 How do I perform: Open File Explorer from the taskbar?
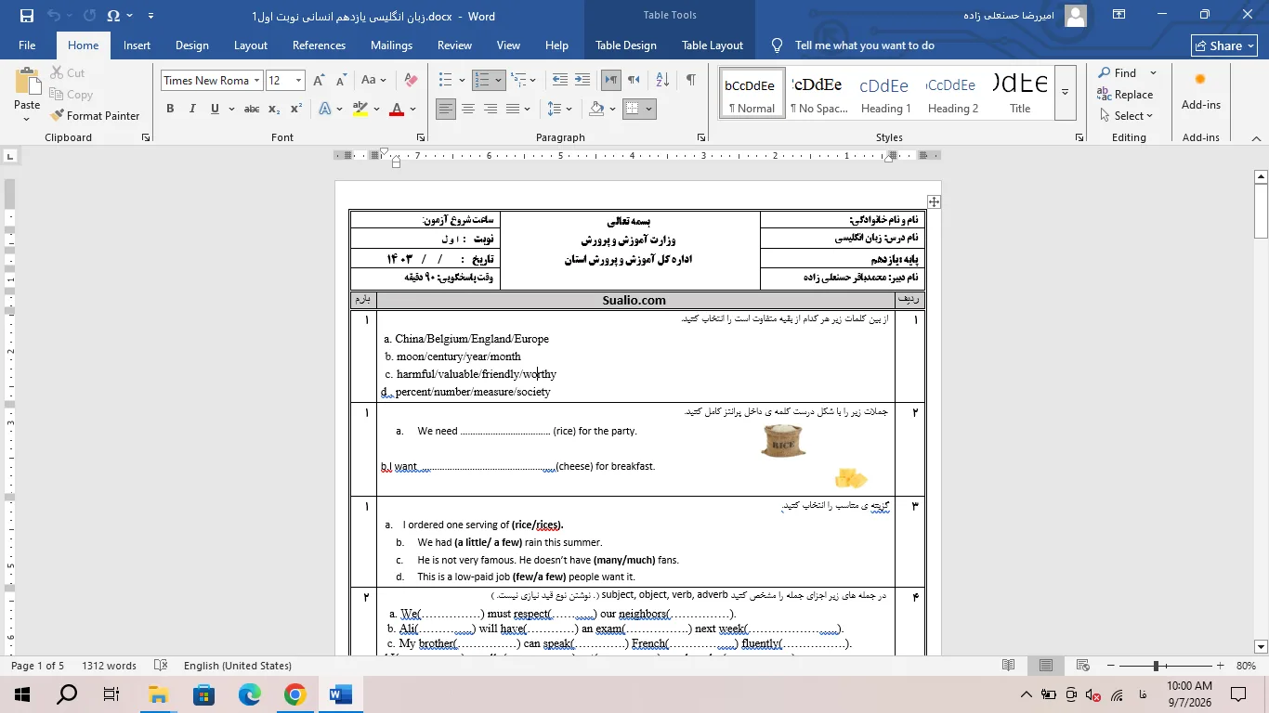(159, 694)
